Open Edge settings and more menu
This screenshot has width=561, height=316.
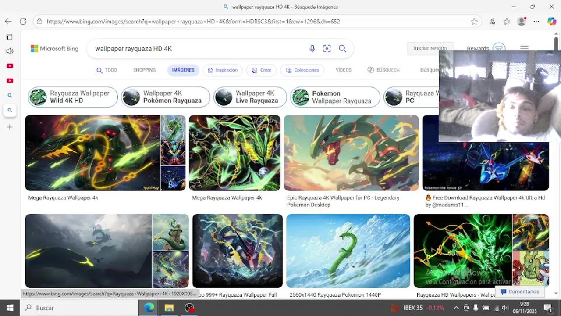coord(536,21)
